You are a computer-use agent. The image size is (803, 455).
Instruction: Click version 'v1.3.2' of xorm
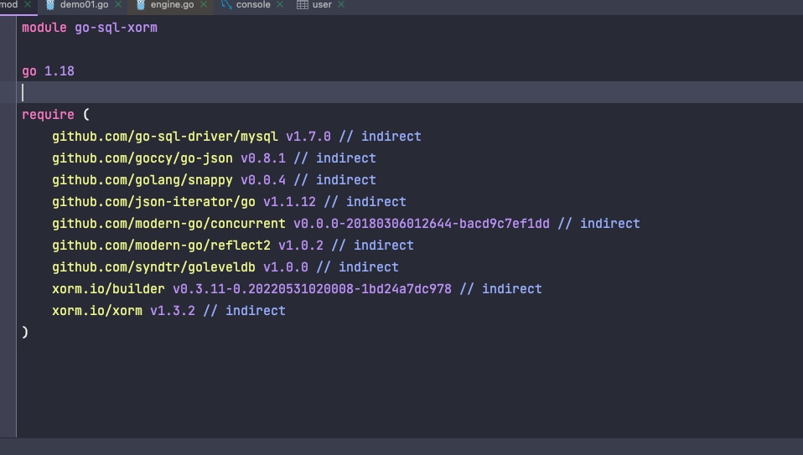coord(173,311)
